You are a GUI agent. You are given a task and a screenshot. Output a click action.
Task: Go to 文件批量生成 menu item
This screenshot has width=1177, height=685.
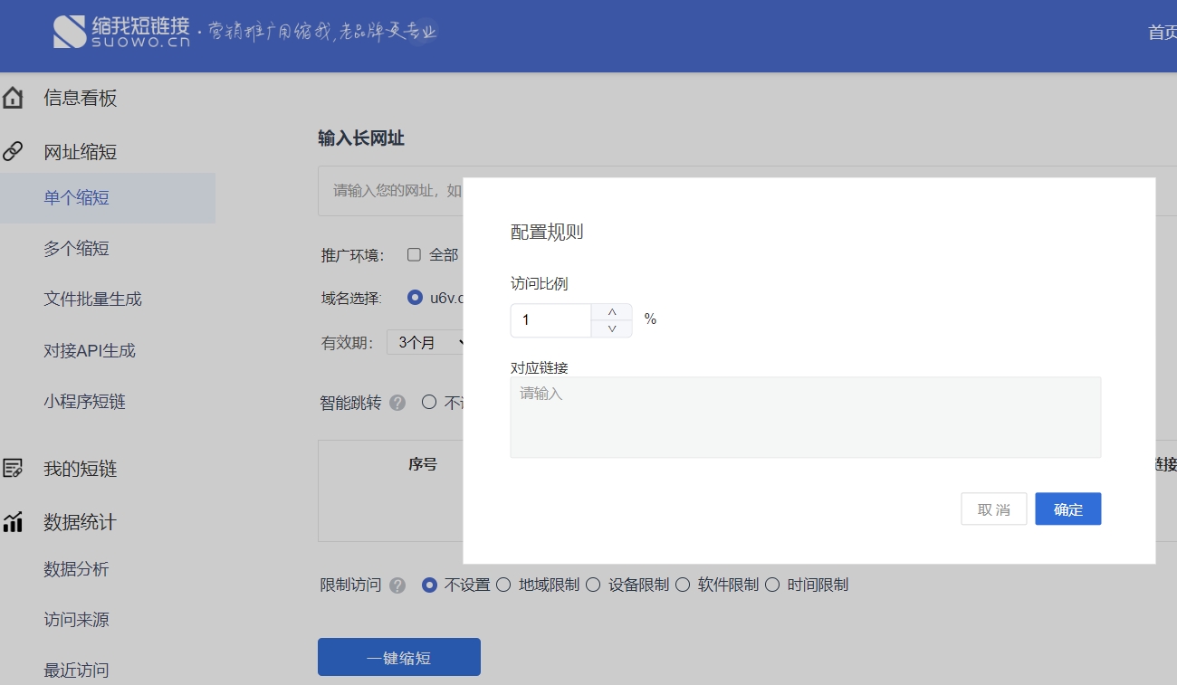93,300
